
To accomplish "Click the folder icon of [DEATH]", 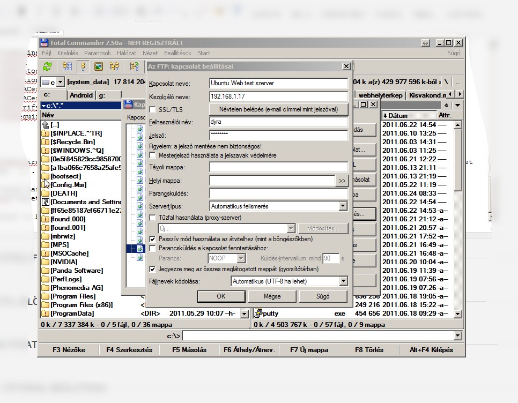I will pyautogui.click(x=46, y=193).
